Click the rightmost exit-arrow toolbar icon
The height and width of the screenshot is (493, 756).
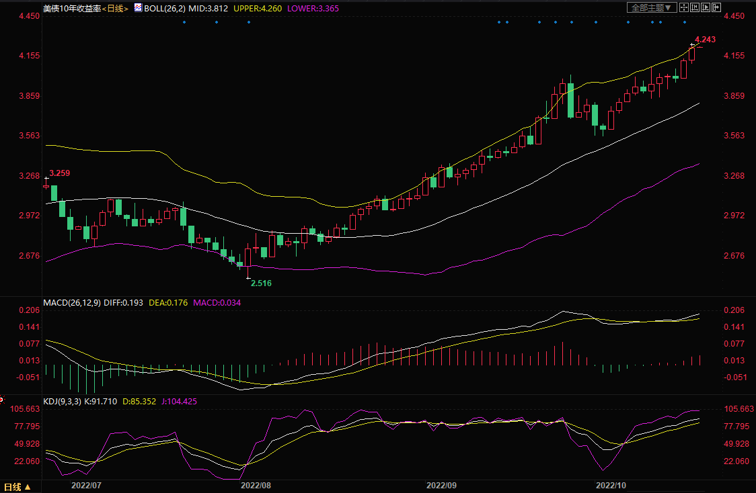(x=716, y=7)
